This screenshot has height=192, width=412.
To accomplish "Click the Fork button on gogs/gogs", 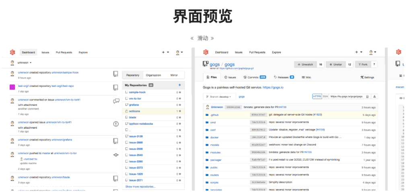I will click(x=363, y=64).
